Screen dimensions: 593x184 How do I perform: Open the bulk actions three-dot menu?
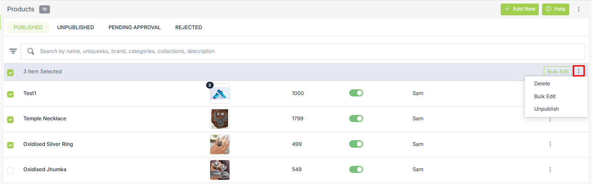pos(578,71)
